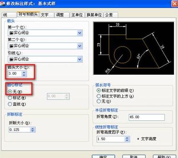Select the 符号和箭头 tab
Viewport: 178px width, 158px height.
pos(28,14)
